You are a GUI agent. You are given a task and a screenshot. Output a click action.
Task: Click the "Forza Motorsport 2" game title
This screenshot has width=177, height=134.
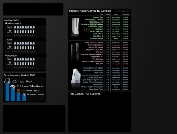(x=96, y=22)
